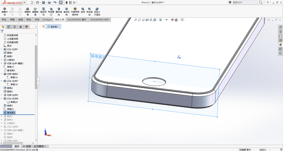Select 草图21 in feature tree
Viewport: 283px width, 151px height.
tap(9, 109)
